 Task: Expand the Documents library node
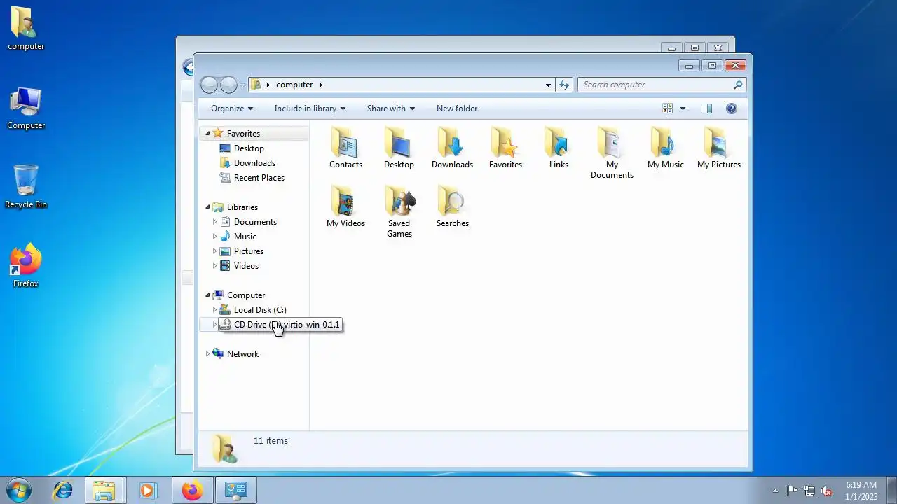click(x=214, y=222)
